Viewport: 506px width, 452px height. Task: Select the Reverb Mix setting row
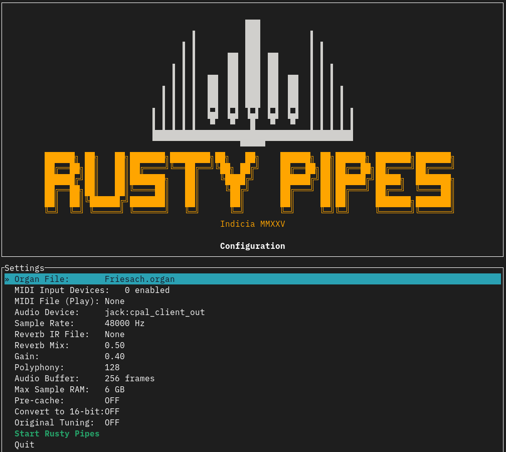click(x=253, y=345)
